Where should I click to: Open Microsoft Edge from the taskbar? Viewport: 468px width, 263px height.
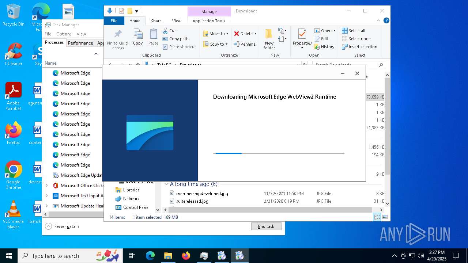(150, 256)
